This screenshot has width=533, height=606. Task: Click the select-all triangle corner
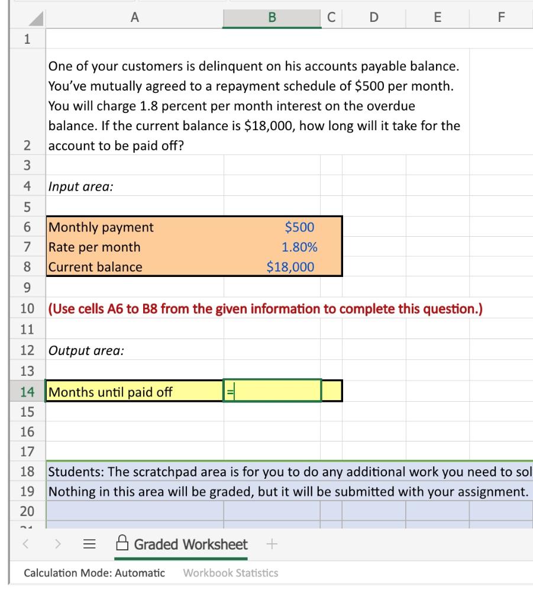point(36,18)
